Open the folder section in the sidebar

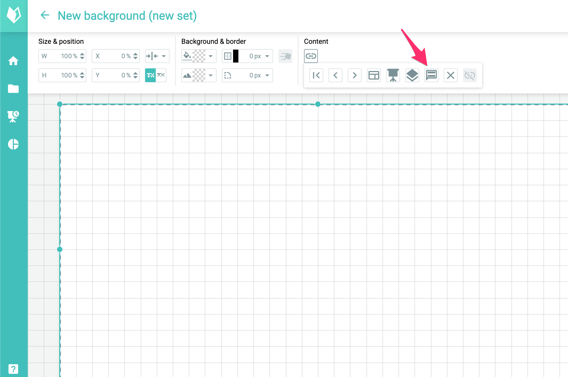(13, 89)
